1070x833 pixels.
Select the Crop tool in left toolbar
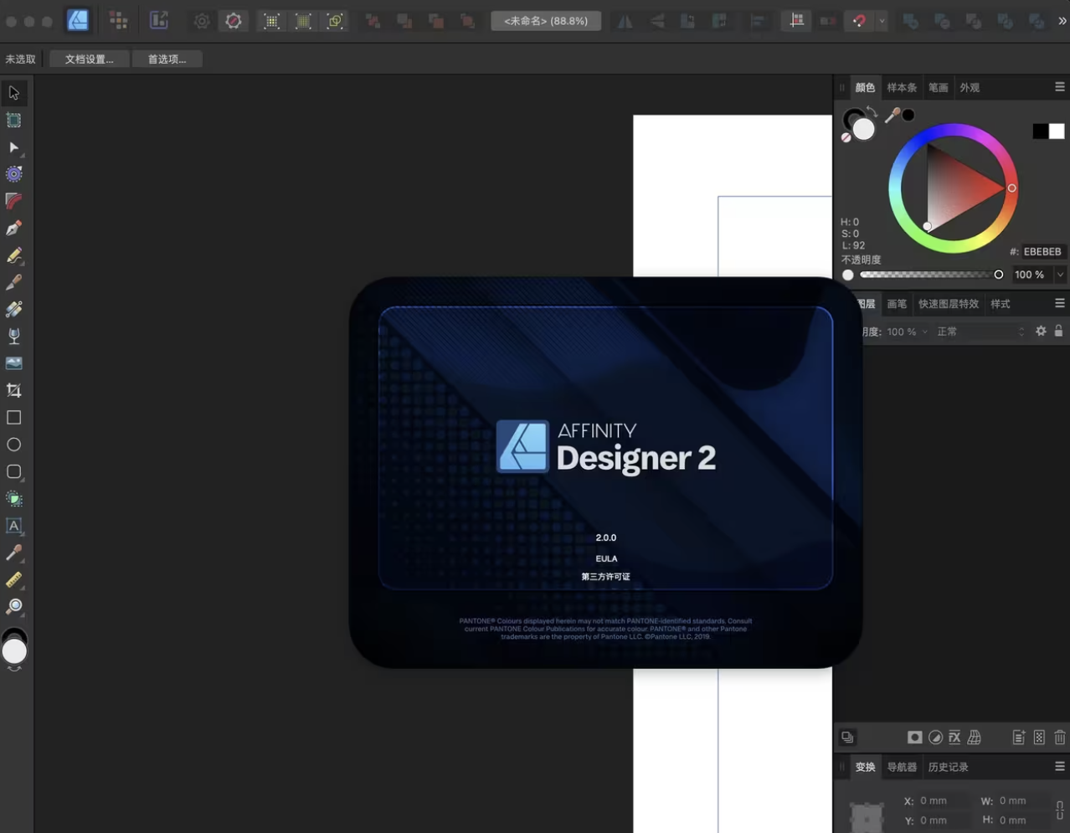[14, 390]
